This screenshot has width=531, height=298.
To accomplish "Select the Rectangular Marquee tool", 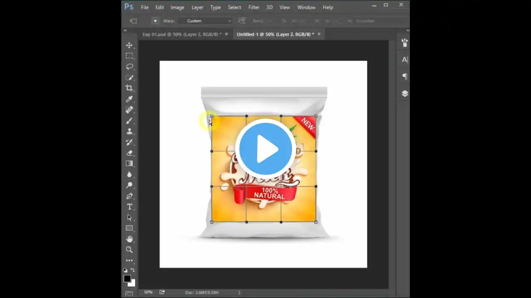I will (x=129, y=56).
